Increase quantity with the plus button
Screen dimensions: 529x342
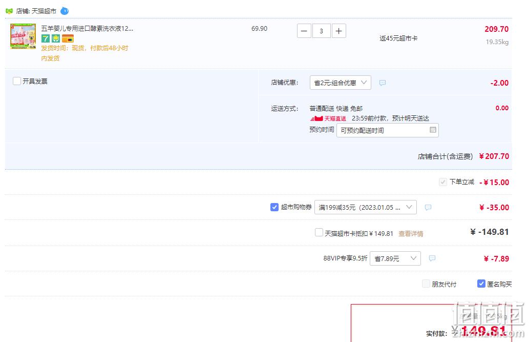[338, 31]
